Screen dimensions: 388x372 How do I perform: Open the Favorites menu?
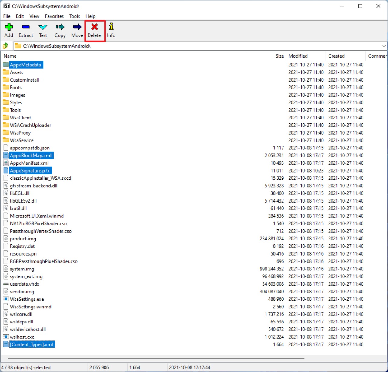click(54, 16)
